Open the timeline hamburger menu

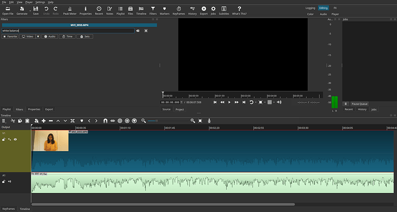tap(4, 121)
